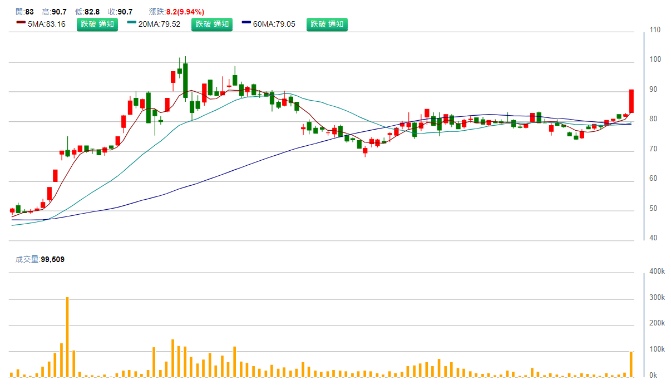
Task: Click the 40 label on the price axis
Action: [654, 238]
